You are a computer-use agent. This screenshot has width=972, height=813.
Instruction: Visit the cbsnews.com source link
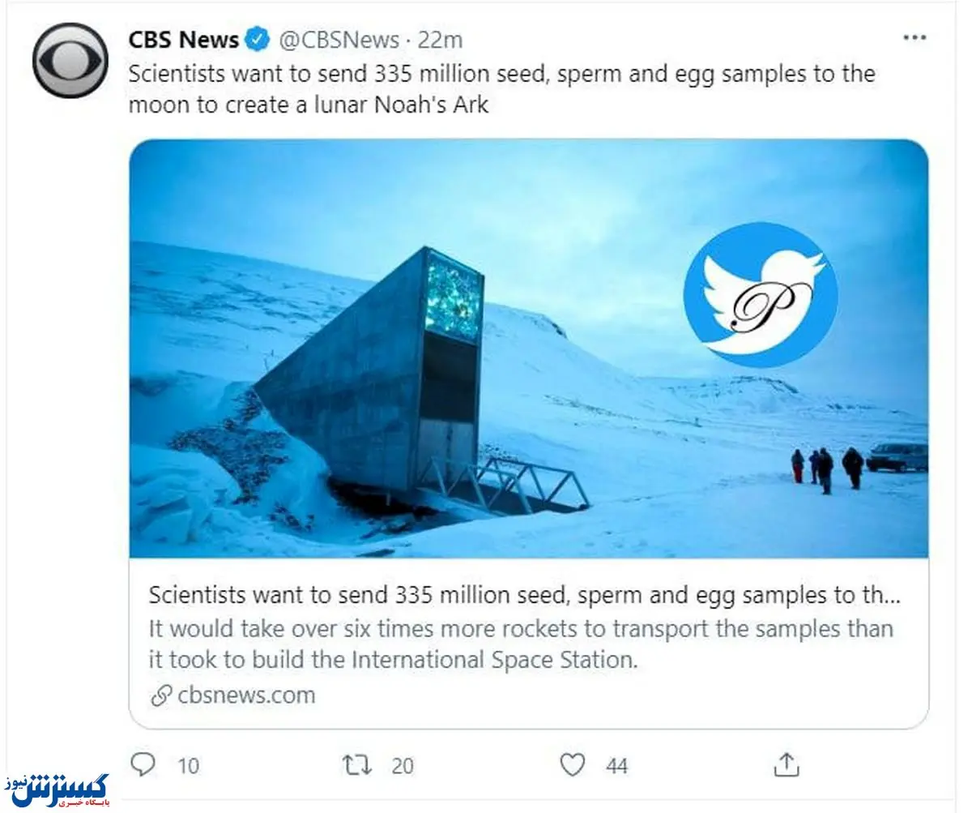(246, 695)
